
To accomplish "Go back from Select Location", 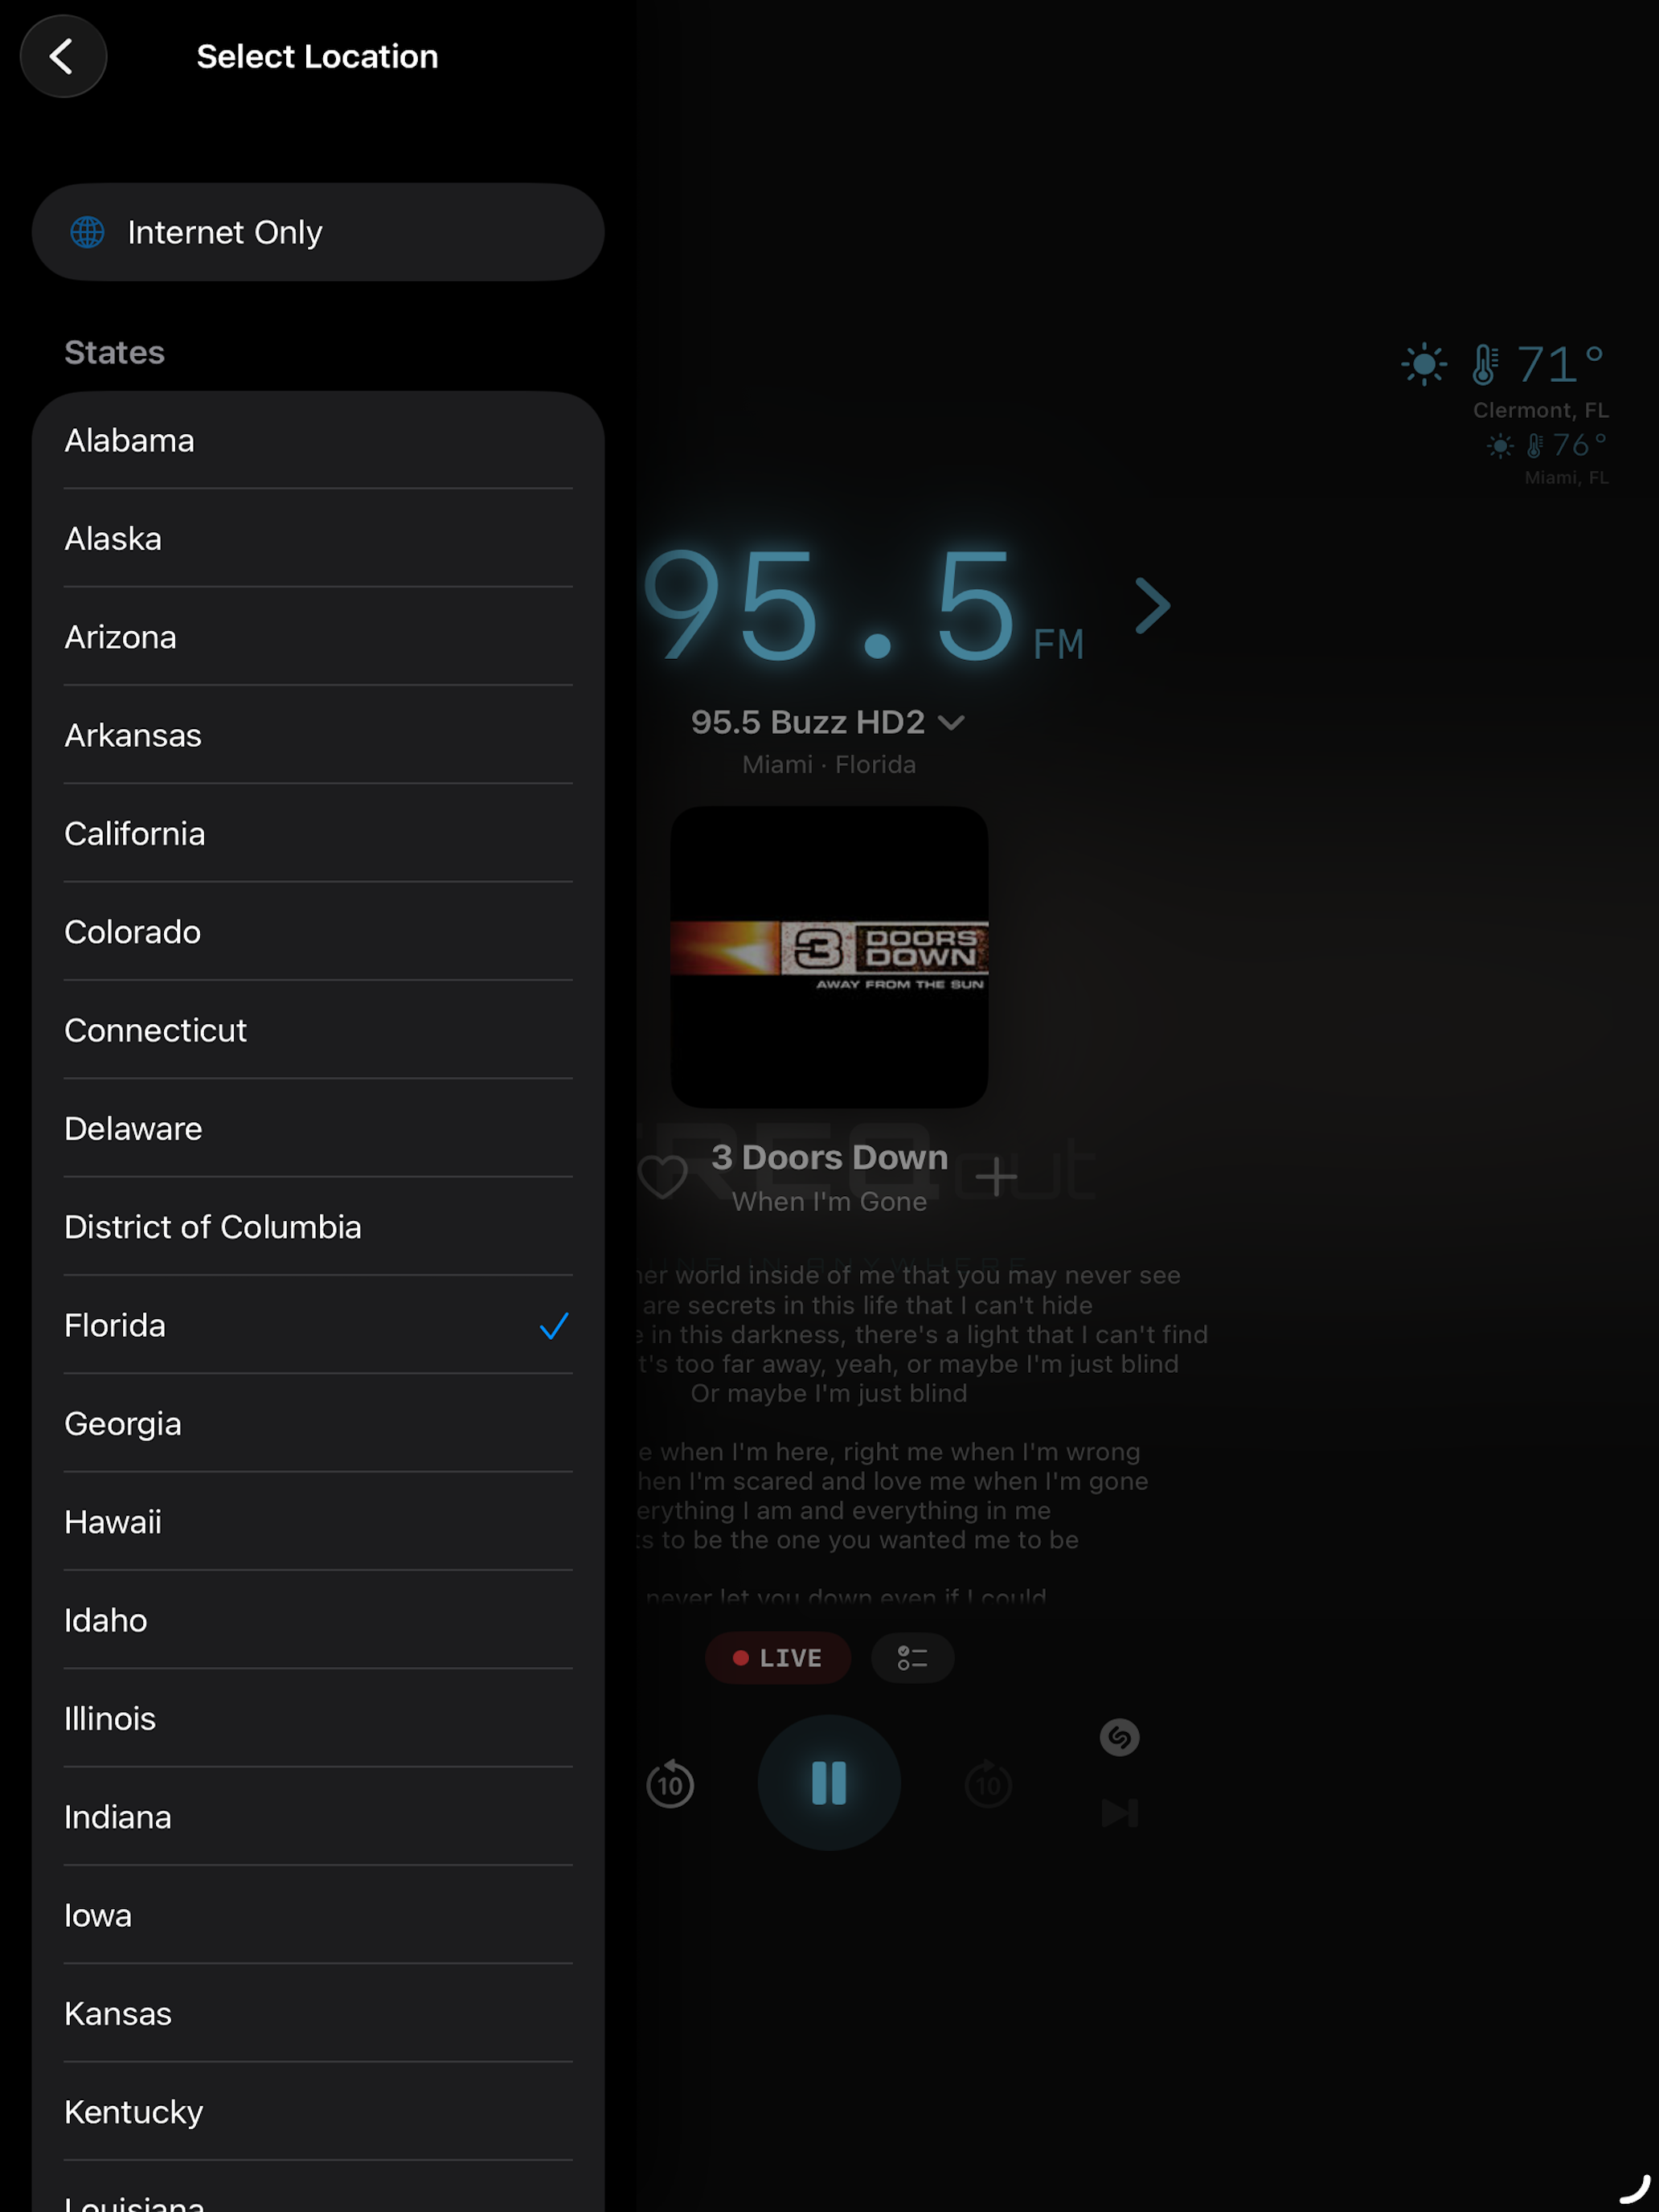I will (63, 56).
